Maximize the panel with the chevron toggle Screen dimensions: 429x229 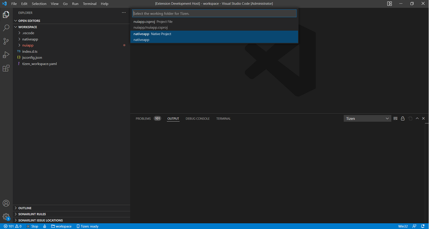[x=417, y=118]
